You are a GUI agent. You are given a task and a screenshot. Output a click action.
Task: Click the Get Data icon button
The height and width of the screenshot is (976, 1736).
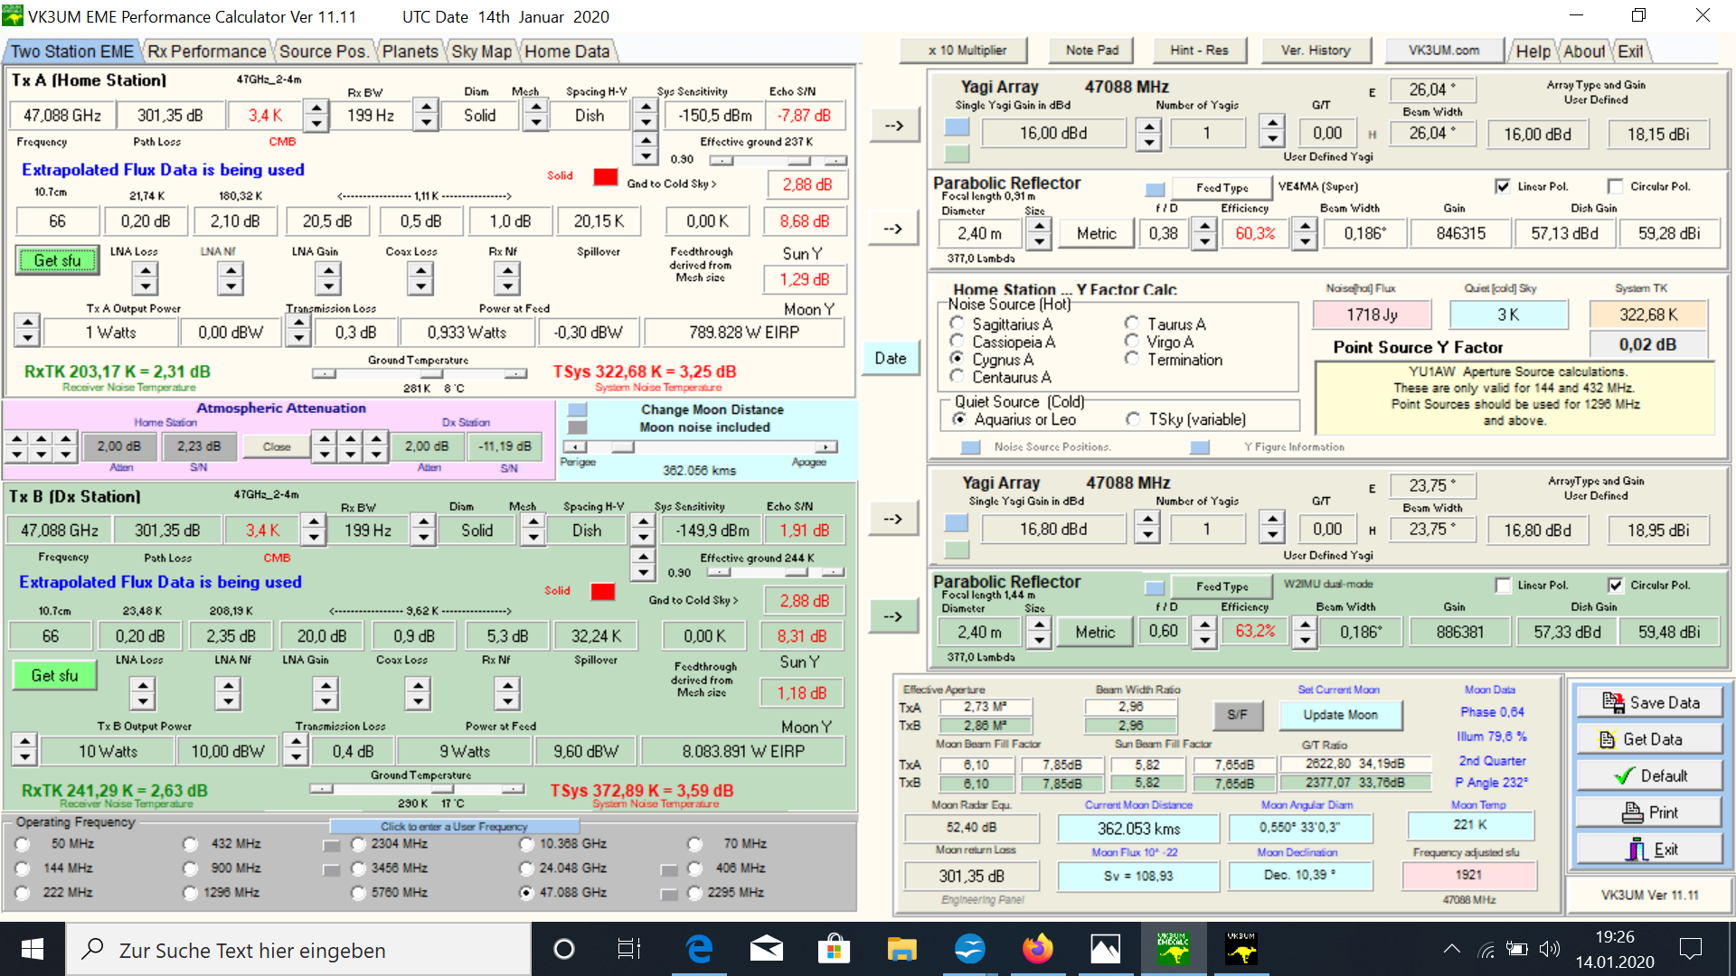[x=1649, y=739]
